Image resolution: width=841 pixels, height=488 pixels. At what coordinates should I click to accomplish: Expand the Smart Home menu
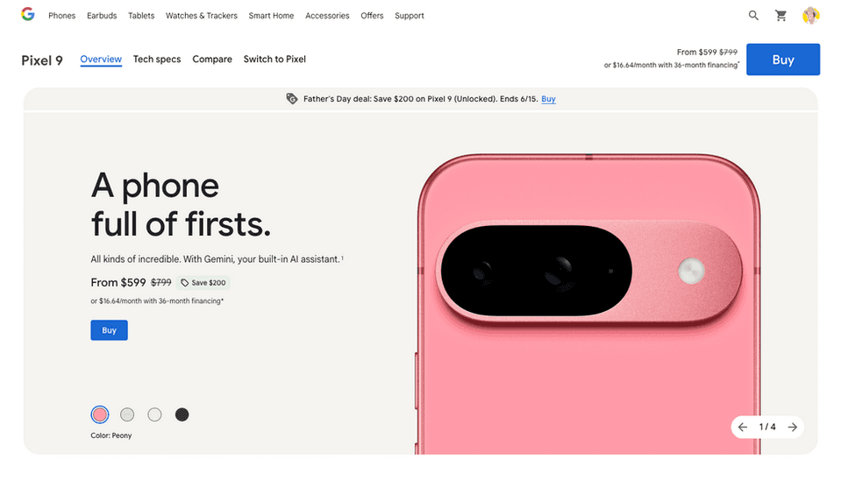click(271, 16)
